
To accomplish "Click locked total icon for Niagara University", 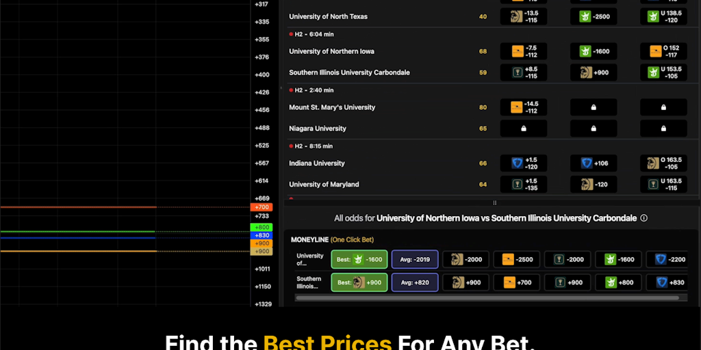I will tap(663, 128).
